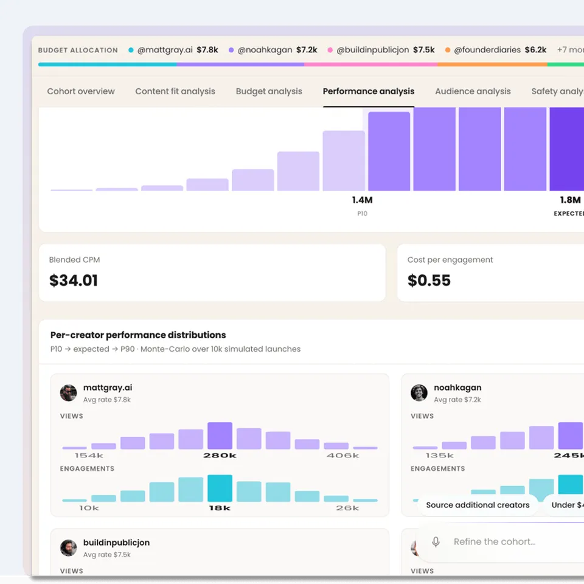The width and height of the screenshot is (584, 584).
Task: Select @mattgray.ai $7.8k budget entry
Action: pyautogui.click(x=173, y=50)
